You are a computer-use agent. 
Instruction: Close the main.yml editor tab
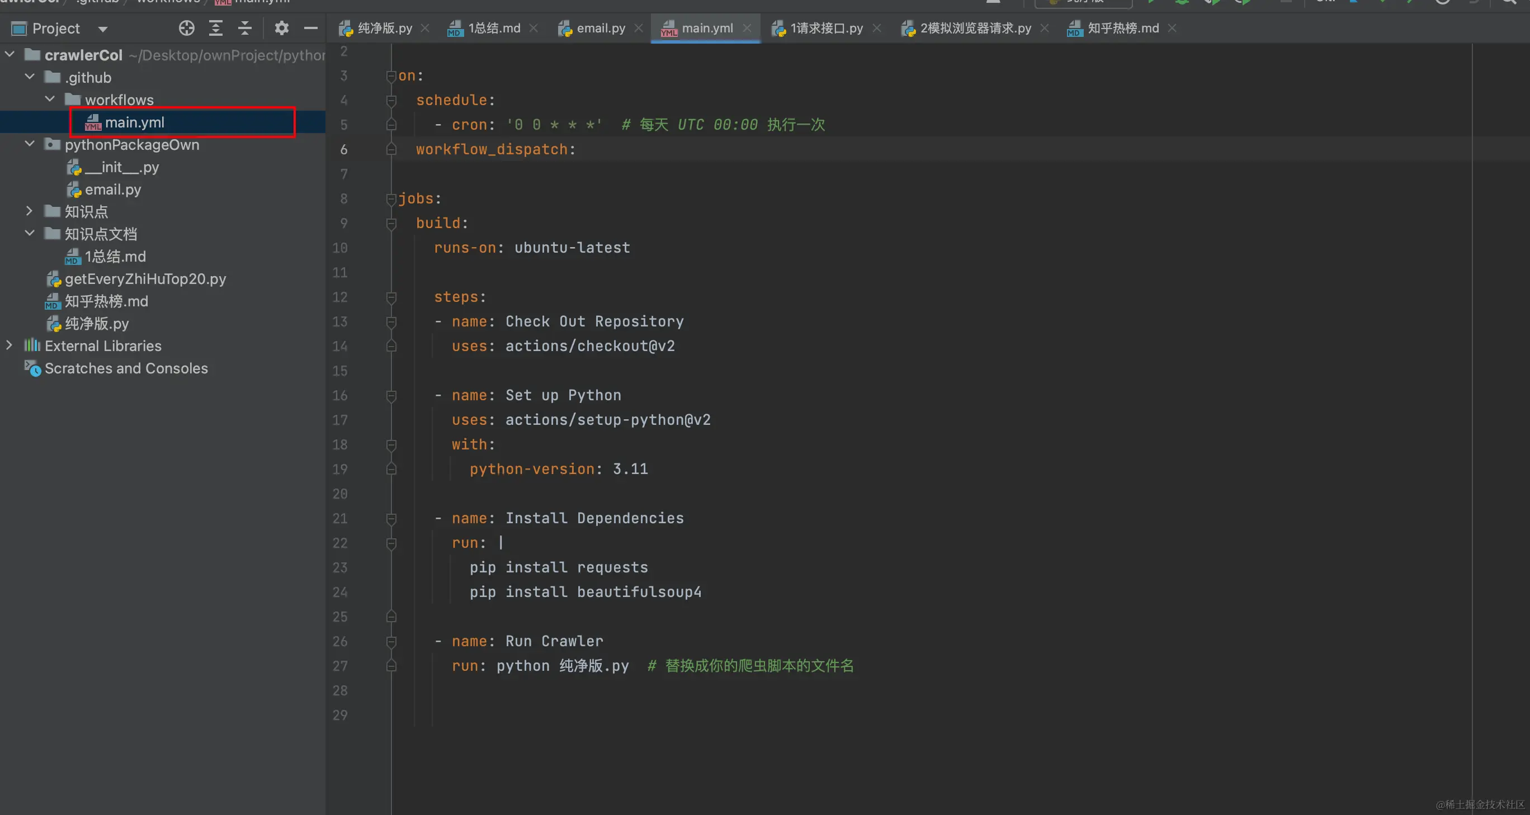coord(747,28)
